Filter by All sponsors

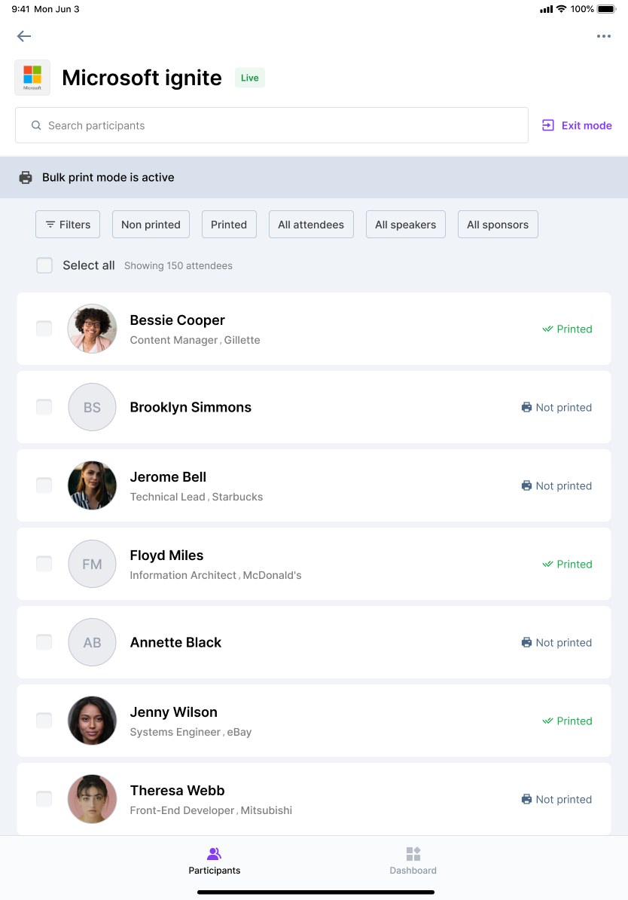[x=498, y=225]
